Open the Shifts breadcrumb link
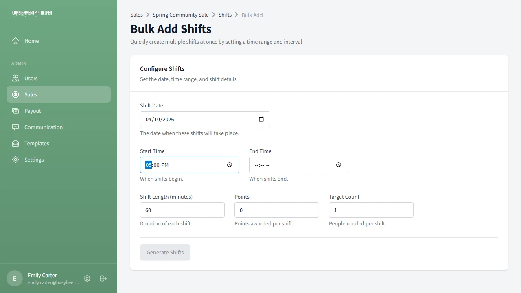 [x=225, y=15]
